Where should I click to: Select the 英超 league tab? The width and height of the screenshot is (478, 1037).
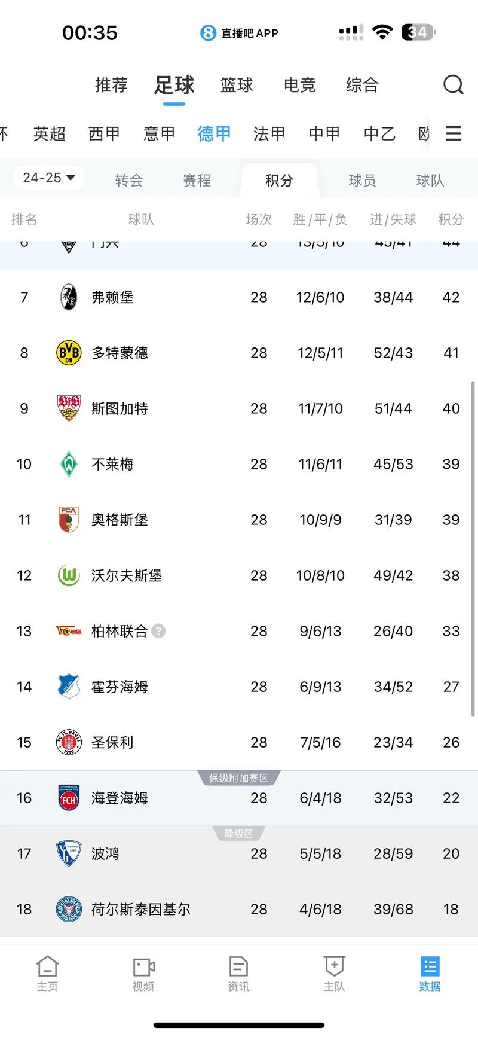(50, 133)
